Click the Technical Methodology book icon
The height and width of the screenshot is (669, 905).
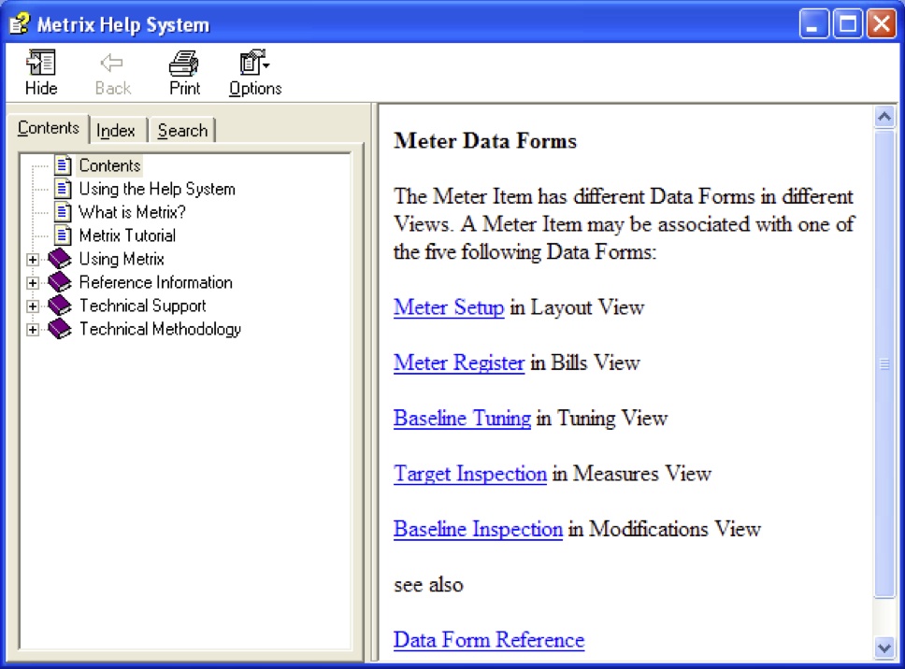point(60,329)
